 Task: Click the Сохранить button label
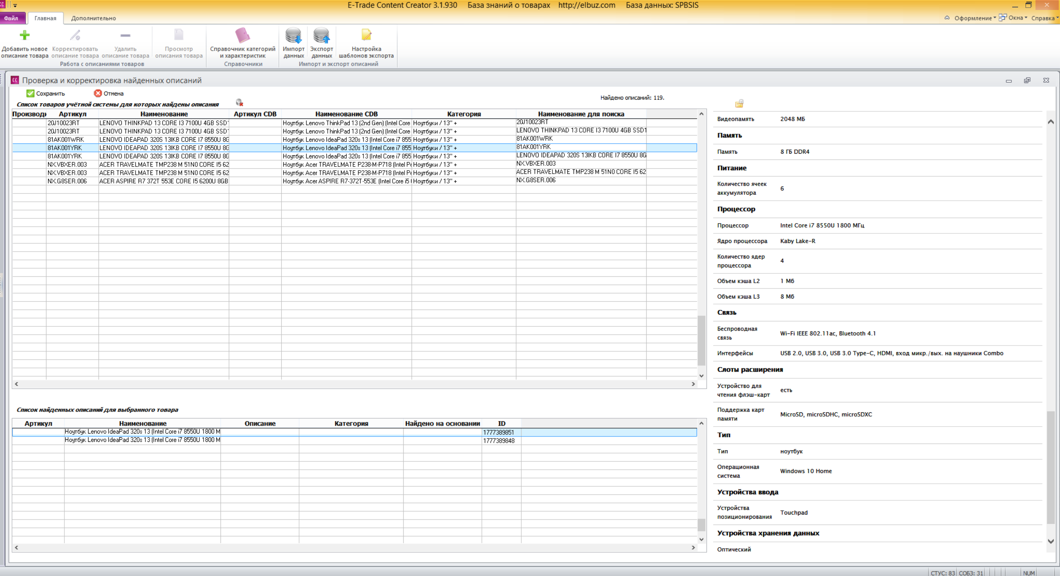coord(50,93)
